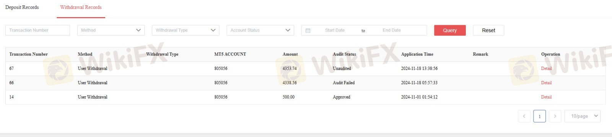Open the Method dropdown
612x137 pixels.
(x=111, y=30)
